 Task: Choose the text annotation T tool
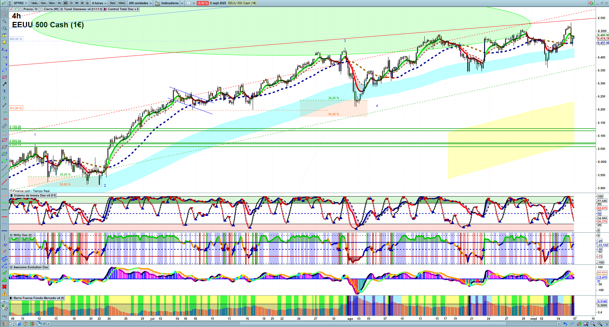tap(4, 91)
